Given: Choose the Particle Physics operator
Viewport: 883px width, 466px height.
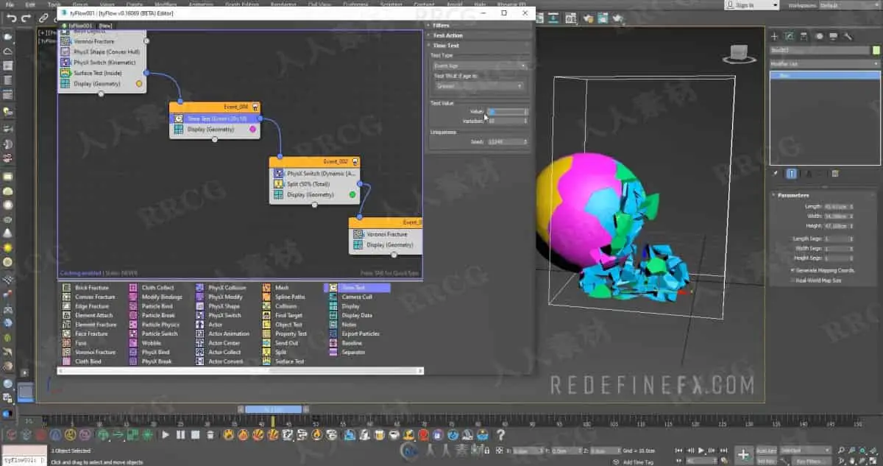Looking at the screenshot, I should click(155, 325).
